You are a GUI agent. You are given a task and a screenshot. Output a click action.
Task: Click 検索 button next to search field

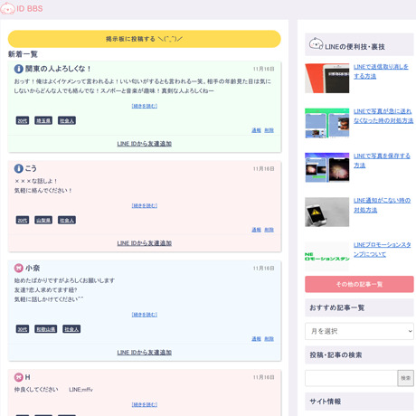pyautogui.click(x=406, y=378)
